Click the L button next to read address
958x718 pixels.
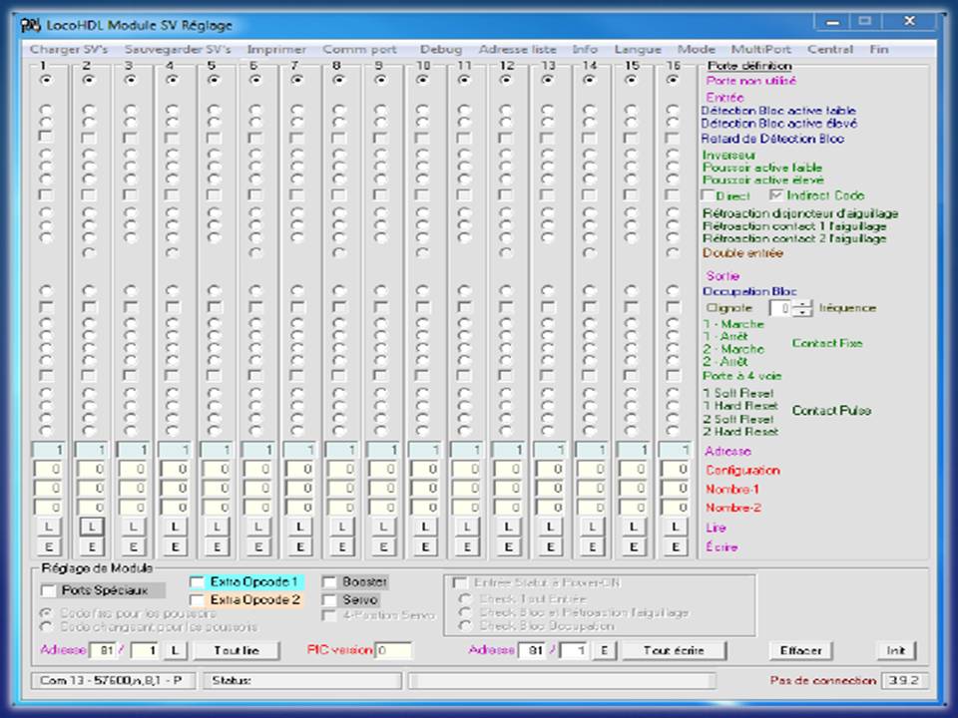click(175, 651)
